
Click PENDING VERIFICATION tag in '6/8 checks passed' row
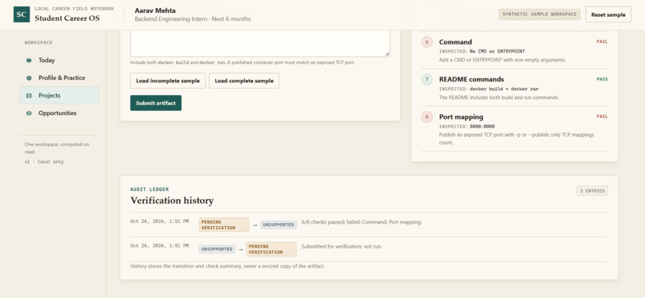(224, 224)
